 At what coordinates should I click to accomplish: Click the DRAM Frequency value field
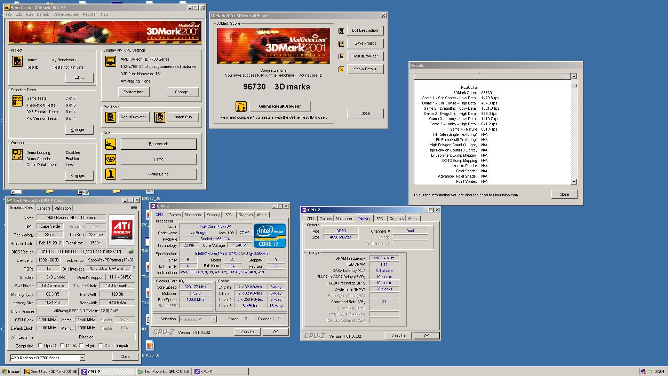coord(384,258)
